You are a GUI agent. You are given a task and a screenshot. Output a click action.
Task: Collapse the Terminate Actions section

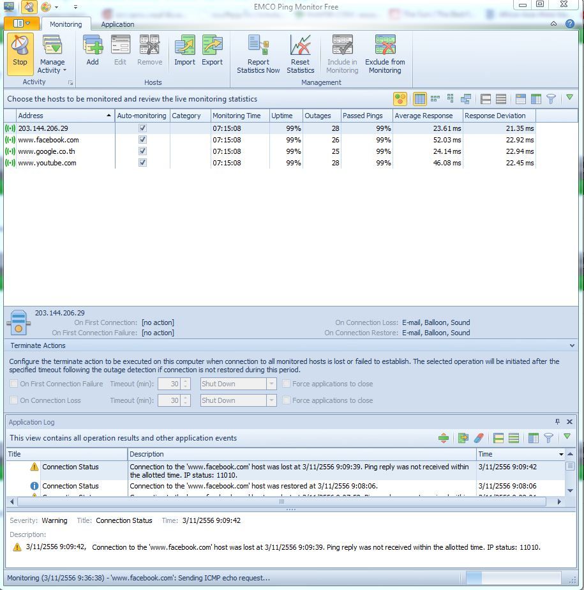pos(572,345)
